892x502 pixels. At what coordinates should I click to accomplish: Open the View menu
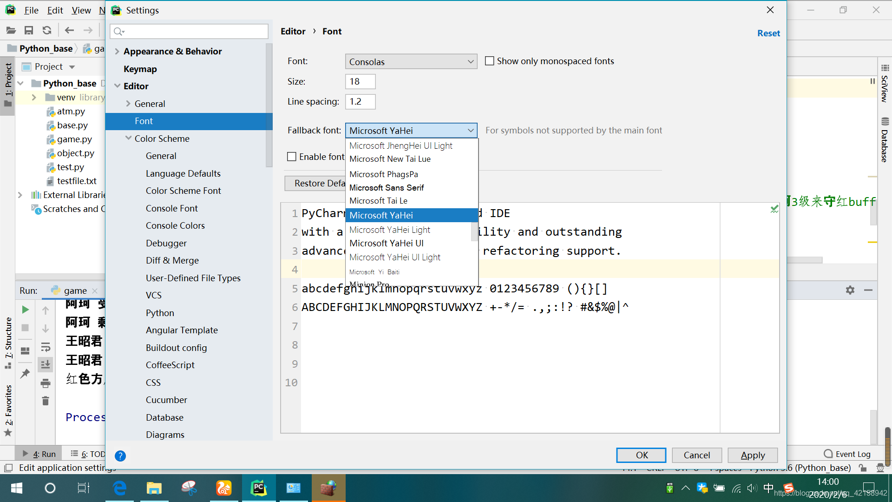(81, 10)
